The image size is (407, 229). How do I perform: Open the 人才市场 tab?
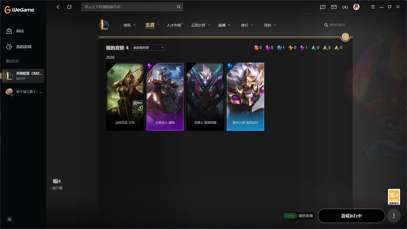pos(174,25)
